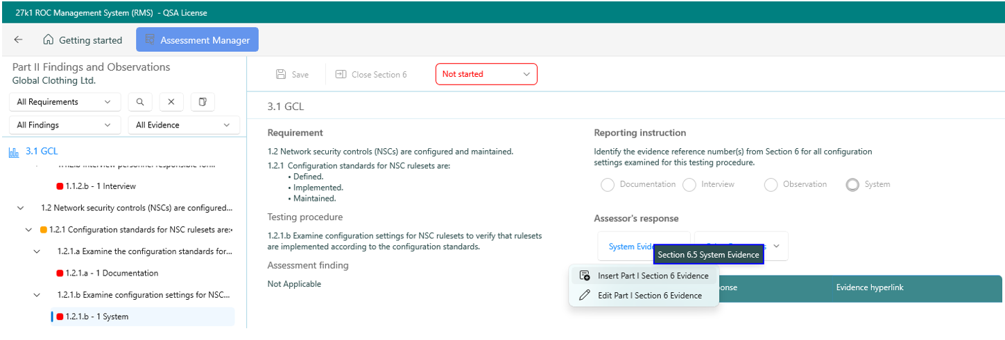Click the copy document icon button

(x=203, y=102)
